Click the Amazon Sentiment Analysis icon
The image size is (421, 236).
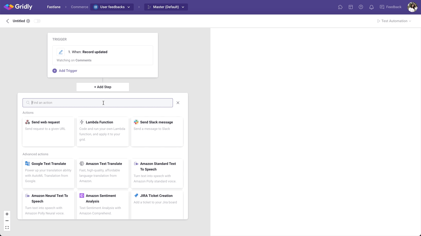coord(82,195)
